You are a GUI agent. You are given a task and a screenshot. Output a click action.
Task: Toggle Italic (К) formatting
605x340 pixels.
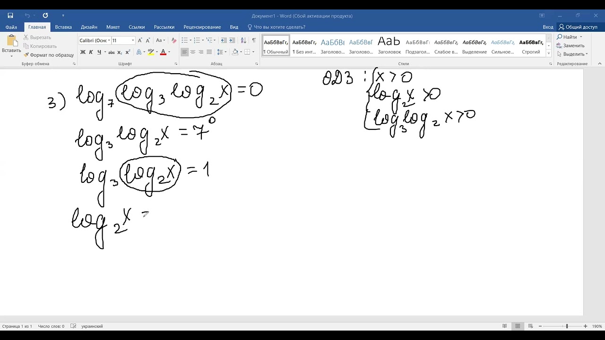coord(91,52)
